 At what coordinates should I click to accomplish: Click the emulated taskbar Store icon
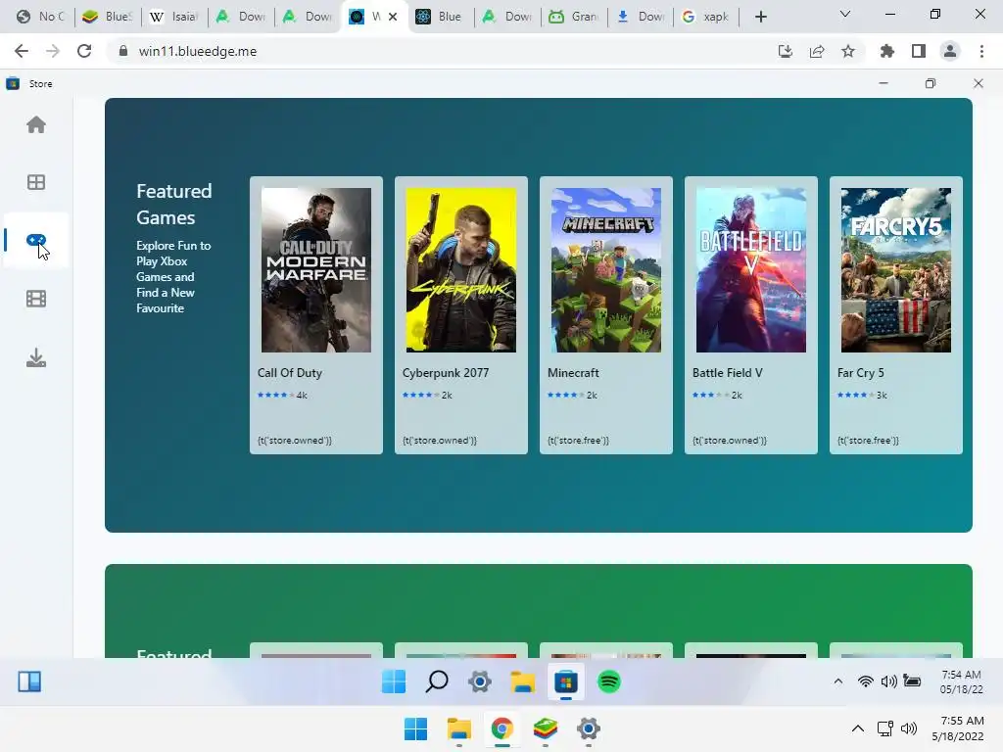pos(565,681)
